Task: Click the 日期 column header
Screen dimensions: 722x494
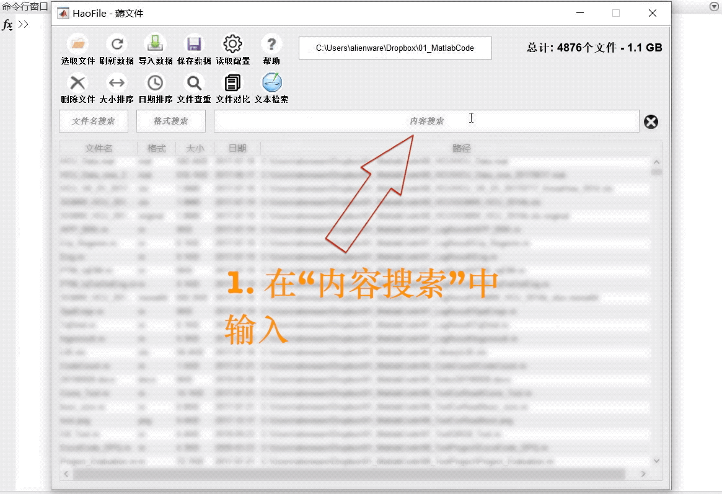Action: (x=237, y=148)
